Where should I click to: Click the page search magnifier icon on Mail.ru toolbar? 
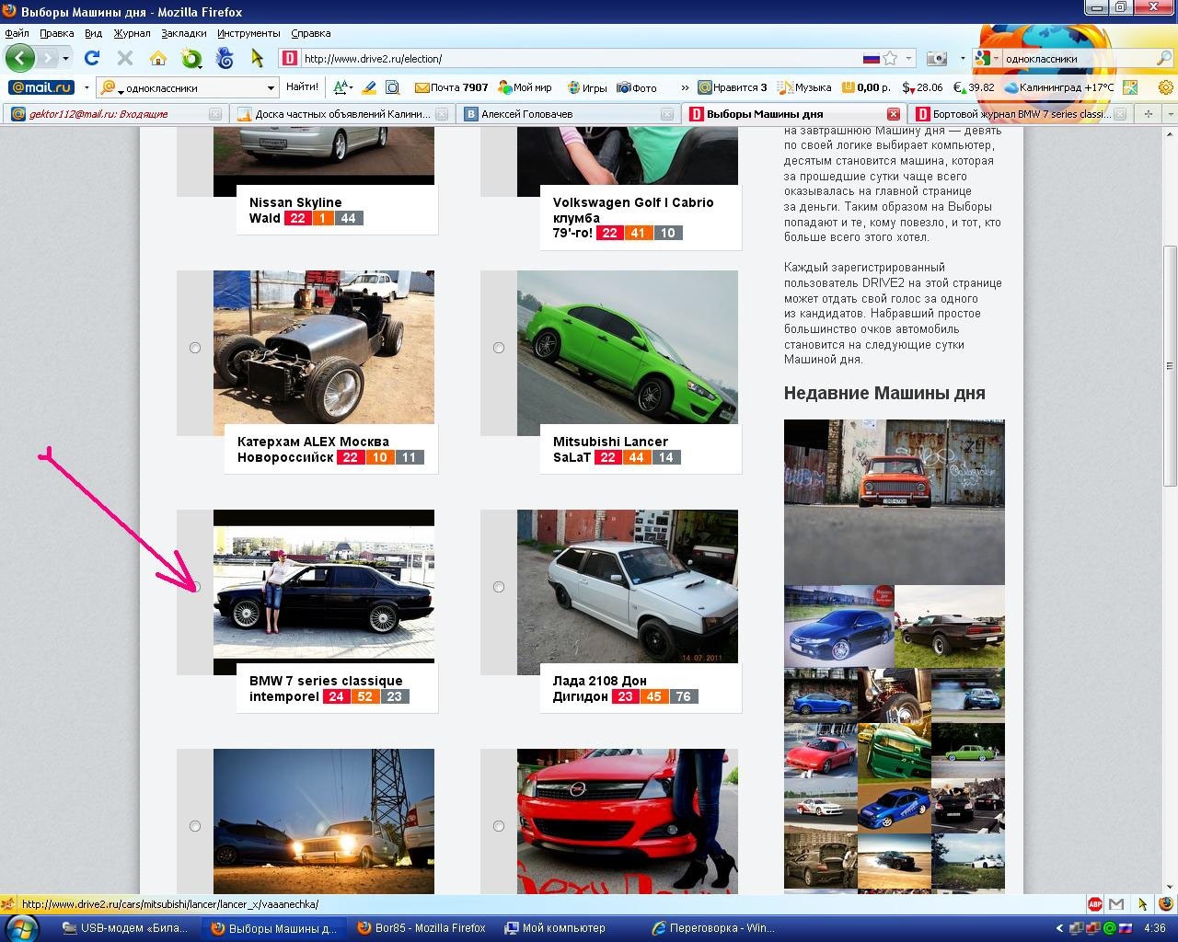tap(393, 87)
